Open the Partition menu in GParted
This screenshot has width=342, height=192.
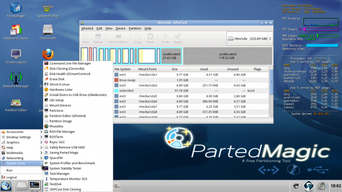135,28
